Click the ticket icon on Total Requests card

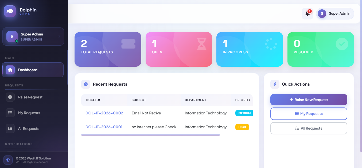[x=128, y=44]
